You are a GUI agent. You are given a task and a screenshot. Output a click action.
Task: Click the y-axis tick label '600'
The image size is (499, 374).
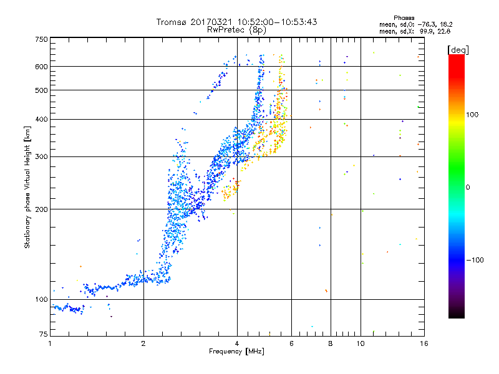coord(41,67)
